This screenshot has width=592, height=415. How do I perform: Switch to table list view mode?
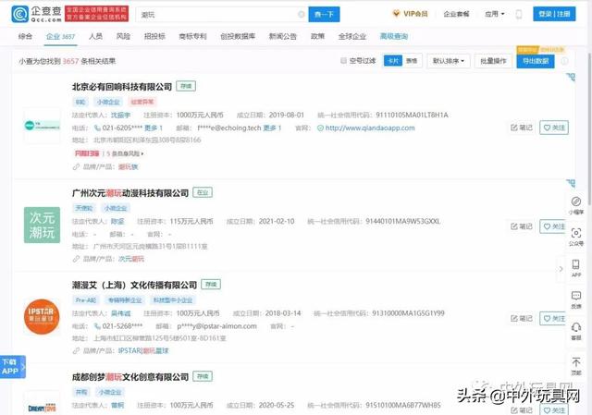(x=412, y=61)
